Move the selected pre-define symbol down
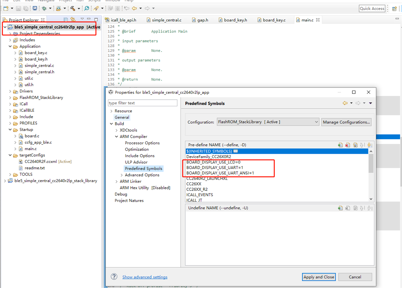402x288 pixels. click(x=369, y=145)
